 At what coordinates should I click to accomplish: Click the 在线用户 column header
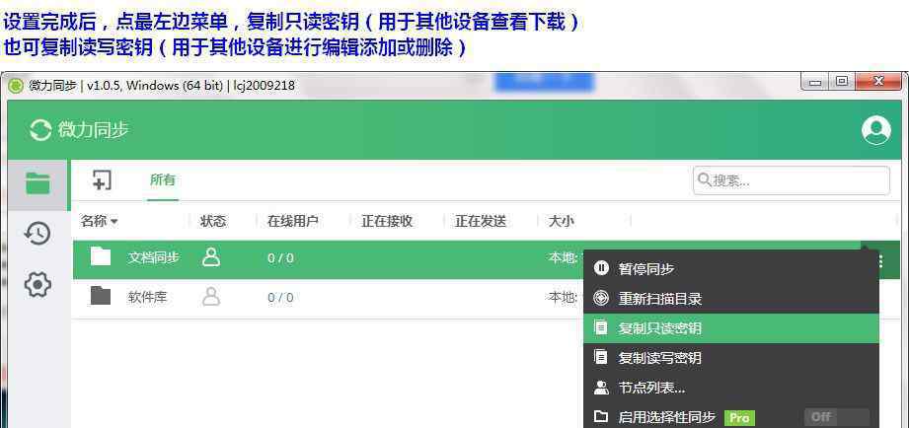click(x=293, y=221)
